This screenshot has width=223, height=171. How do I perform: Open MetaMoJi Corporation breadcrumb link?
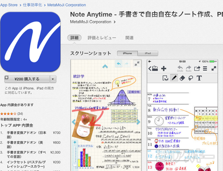66,5
